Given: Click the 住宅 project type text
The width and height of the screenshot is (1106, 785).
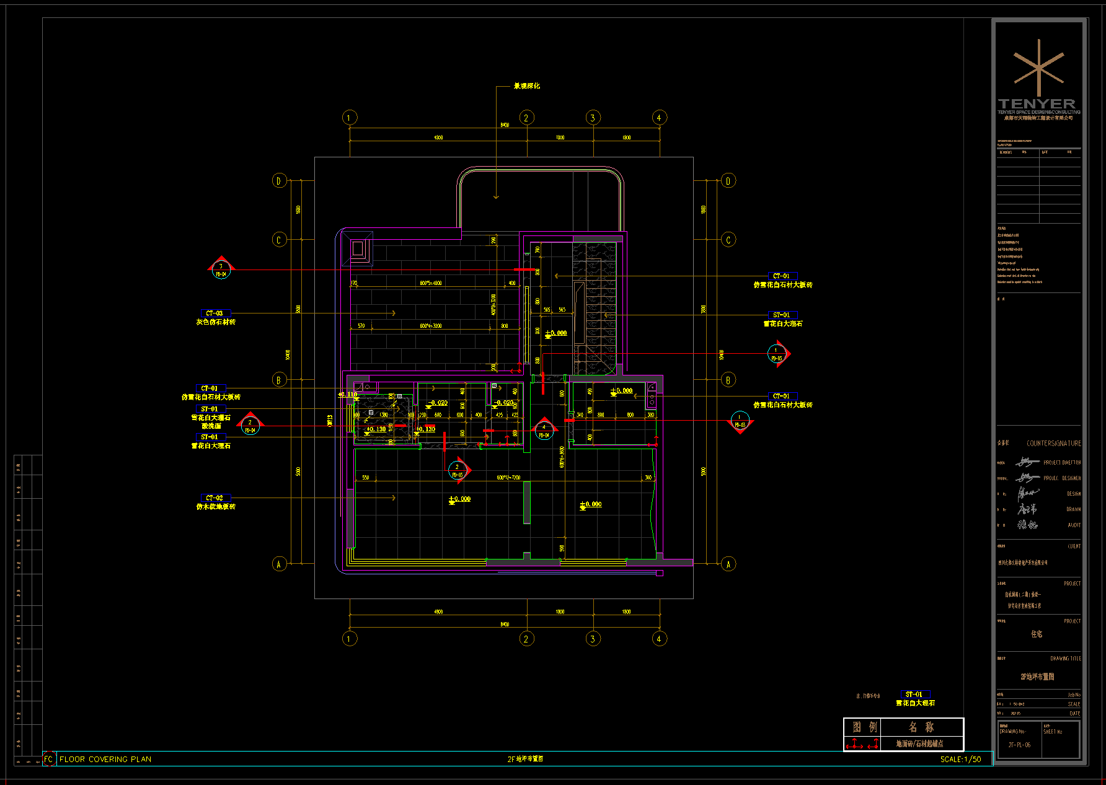Looking at the screenshot, I should [x=1037, y=634].
